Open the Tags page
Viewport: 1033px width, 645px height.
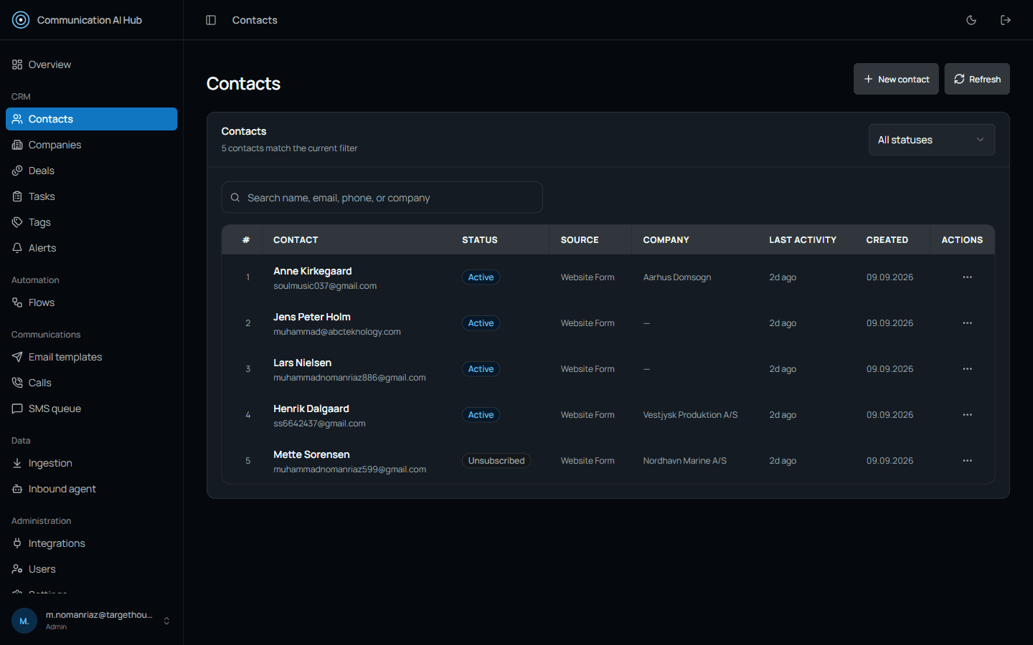point(91,222)
